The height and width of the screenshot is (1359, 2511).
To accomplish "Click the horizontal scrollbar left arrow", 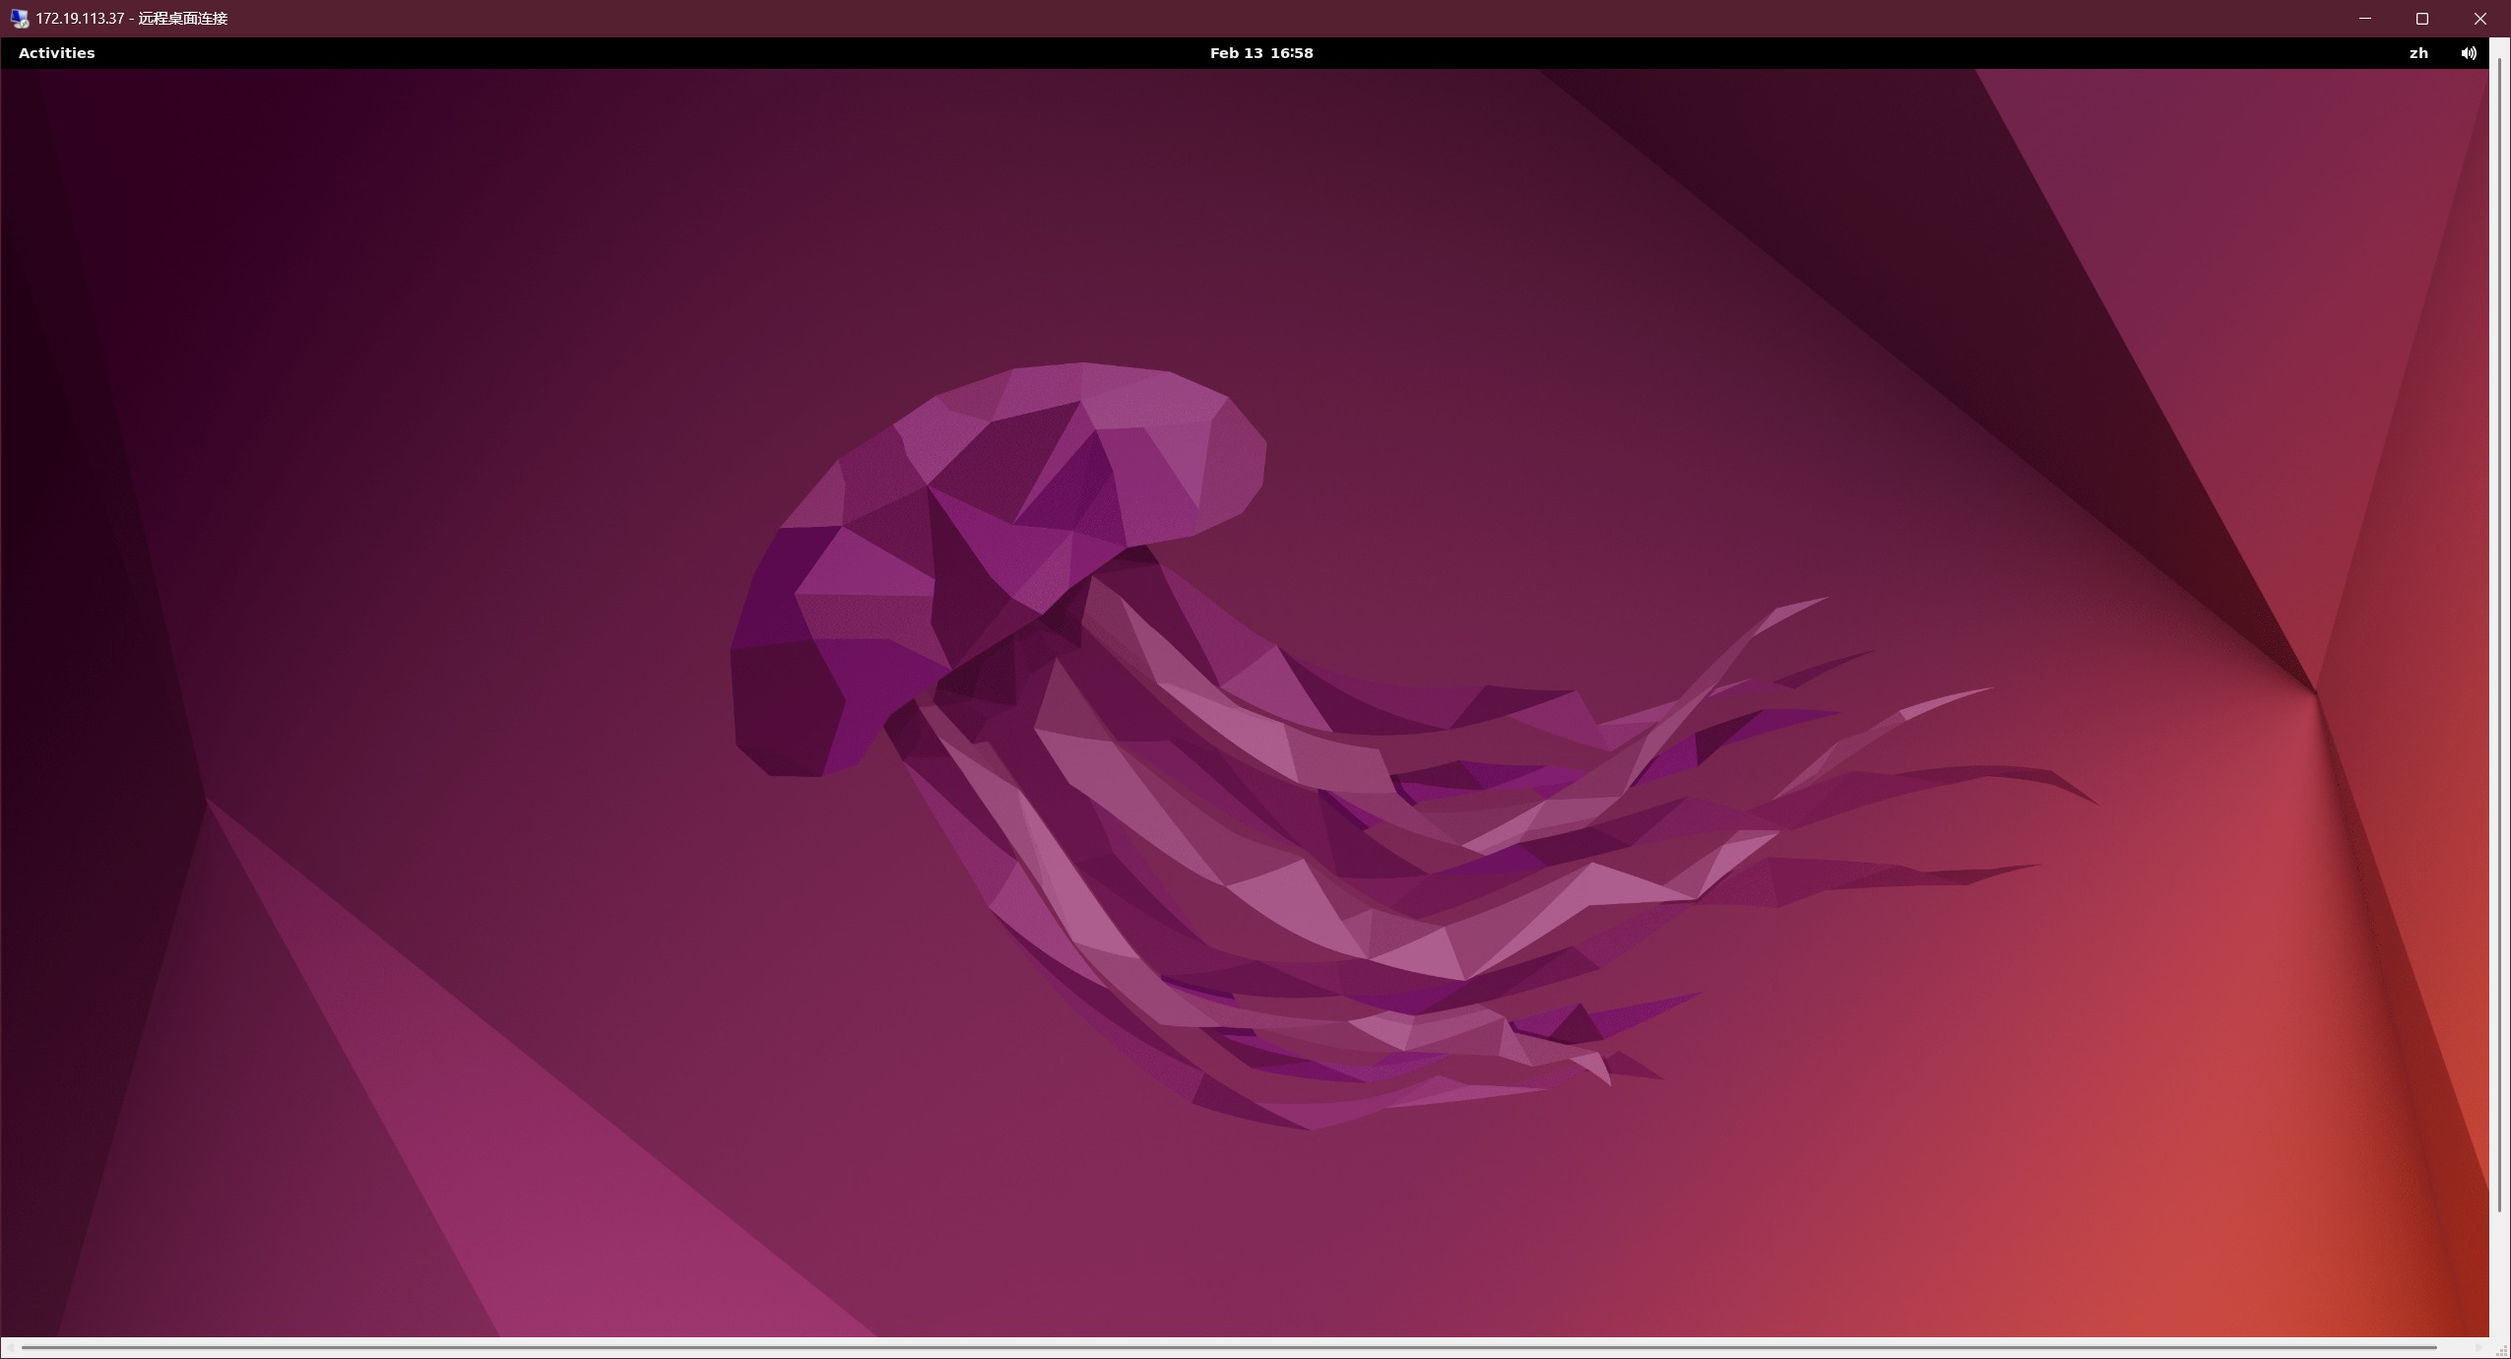I will click(9, 1348).
